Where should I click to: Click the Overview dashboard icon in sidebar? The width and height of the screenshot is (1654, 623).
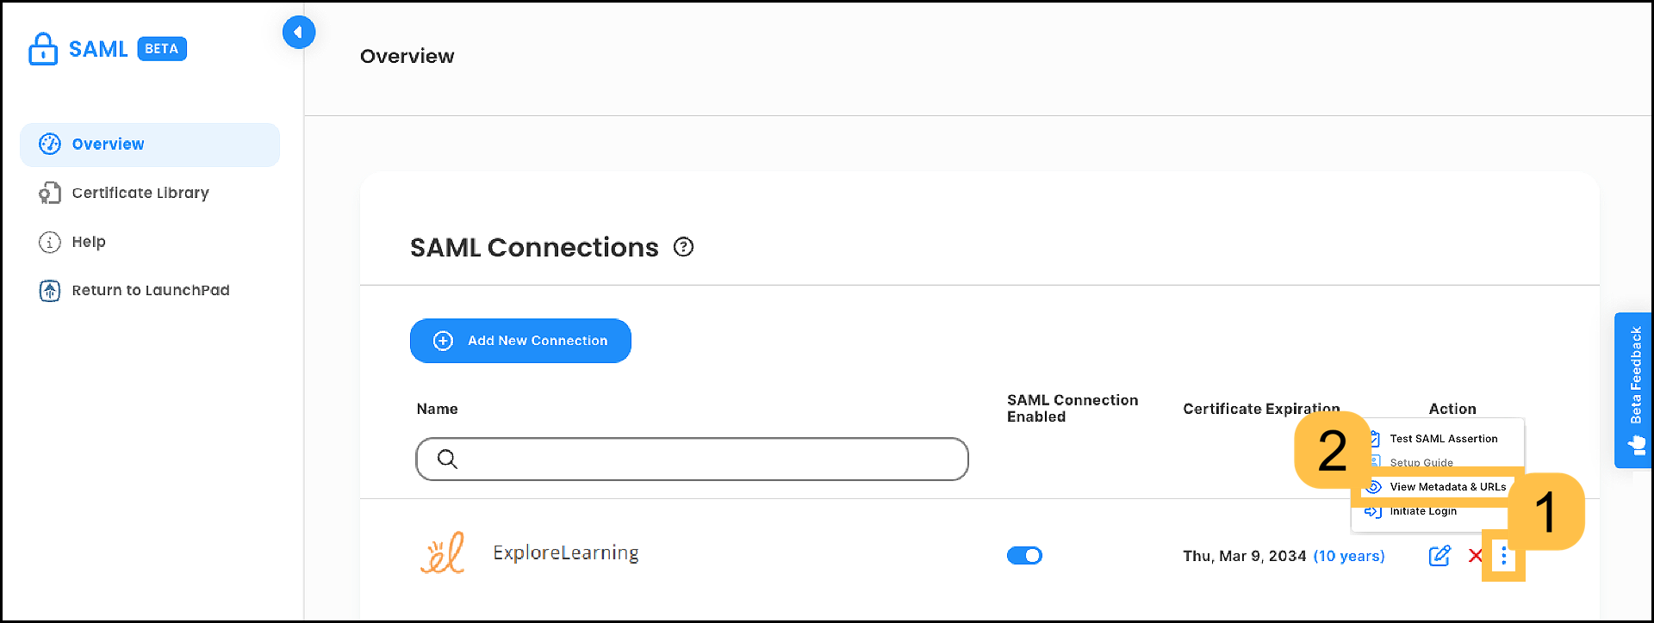pyautogui.click(x=49, y=144)
